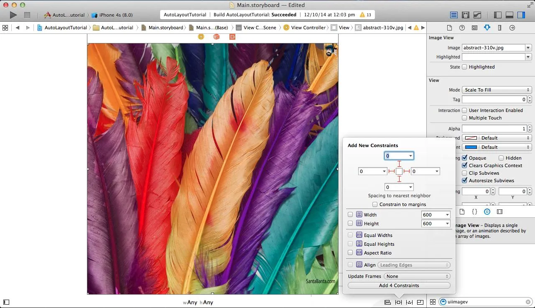This screenshot has height=308, width=535.
Task: Check the Height constraint box
Action: click(350, 224)
